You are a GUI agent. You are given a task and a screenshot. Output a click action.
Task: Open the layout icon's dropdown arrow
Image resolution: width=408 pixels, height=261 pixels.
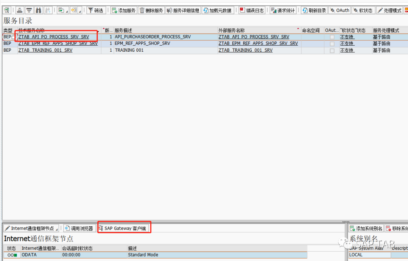coord(80,11)
